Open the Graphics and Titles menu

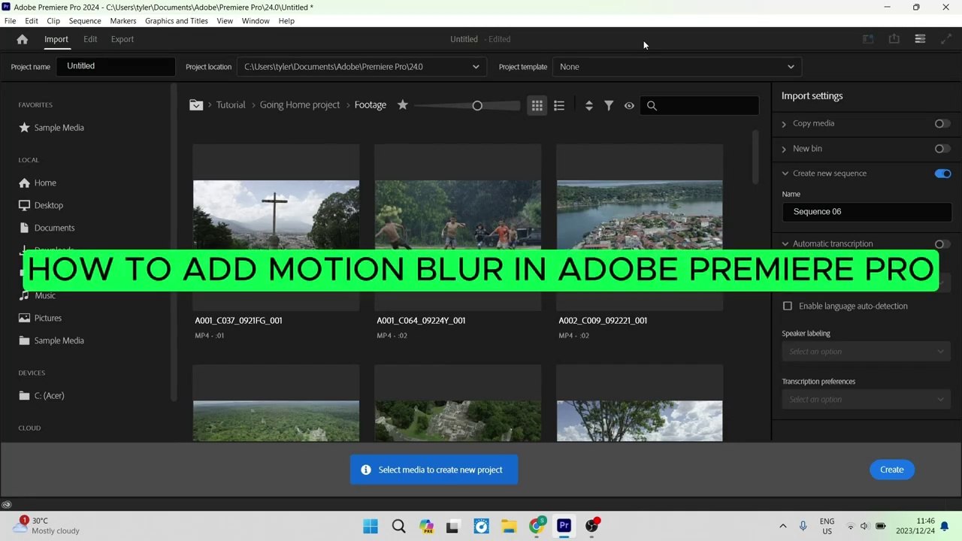(x=177, y=21)
